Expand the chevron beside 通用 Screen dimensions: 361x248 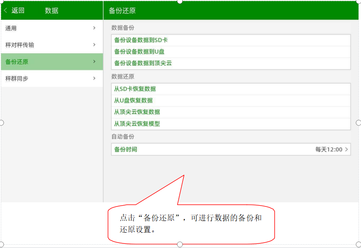94,28
